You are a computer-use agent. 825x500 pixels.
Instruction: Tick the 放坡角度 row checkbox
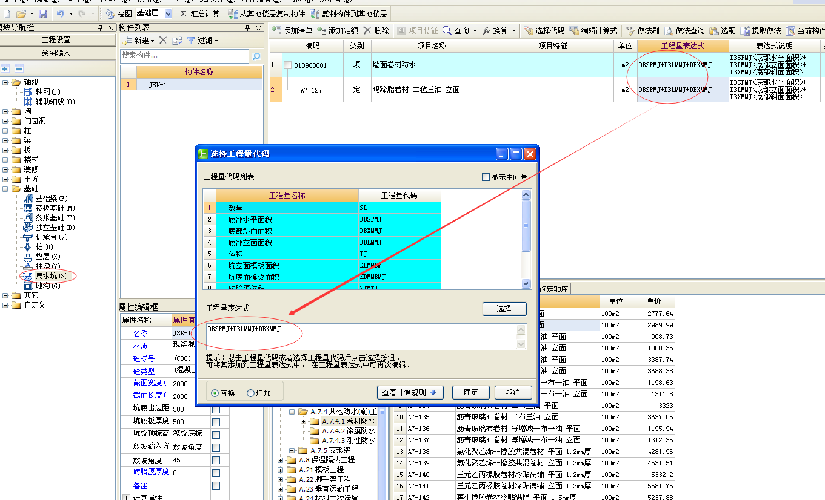216,460
